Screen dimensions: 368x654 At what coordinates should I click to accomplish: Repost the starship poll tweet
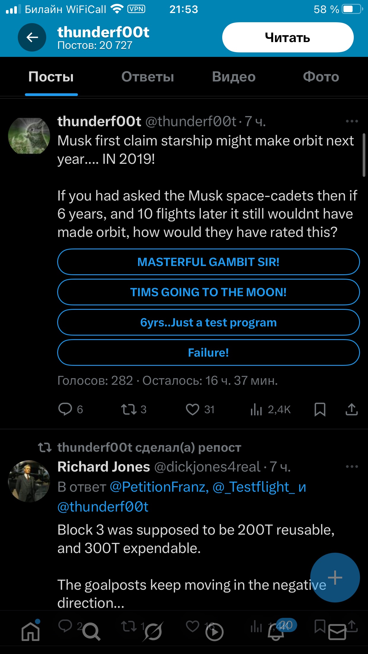tap(129, 410)
